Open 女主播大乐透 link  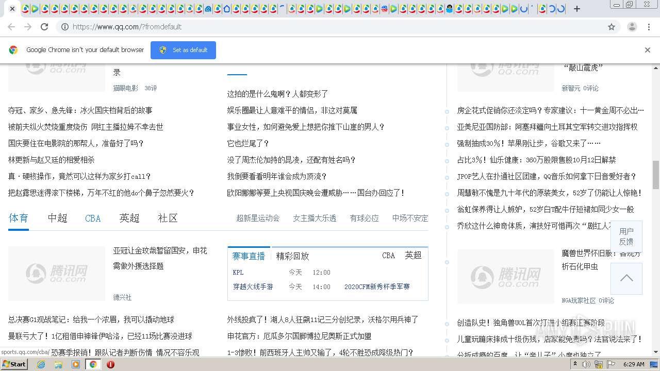coord(315,218)
